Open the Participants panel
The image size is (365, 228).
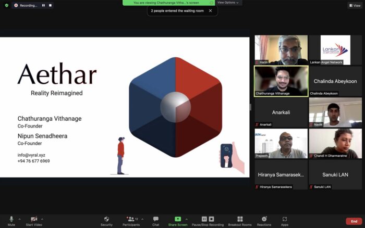pyautogui.click(x=130, y=219)
